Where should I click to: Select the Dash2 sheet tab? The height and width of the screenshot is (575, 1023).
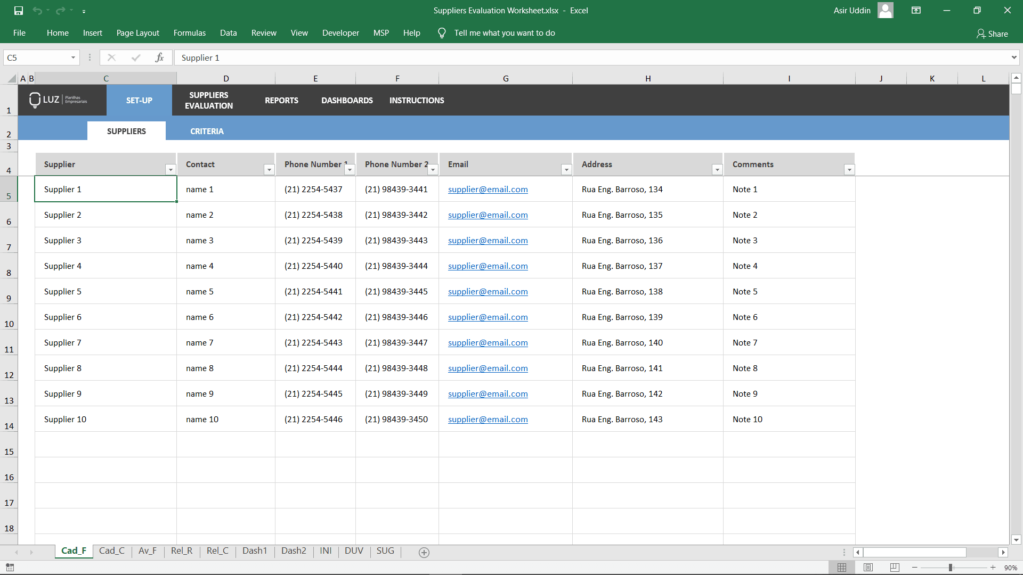click(x=294, y=551)
